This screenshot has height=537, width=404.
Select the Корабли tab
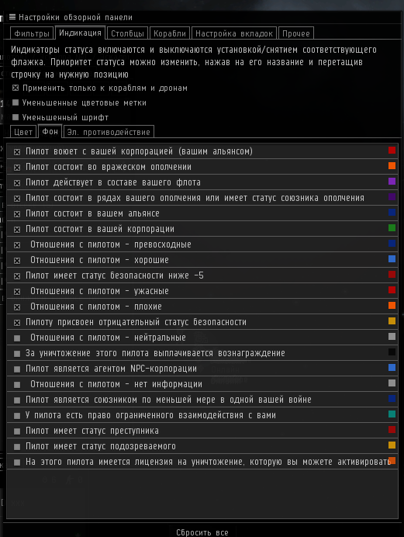tap(170, 33)
